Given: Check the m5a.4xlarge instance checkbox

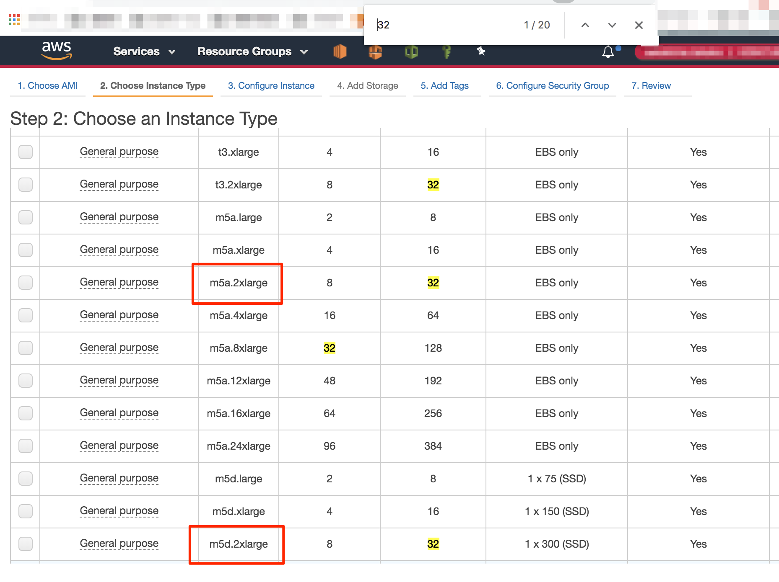Looking at the screenshot, I should point(26,315).
